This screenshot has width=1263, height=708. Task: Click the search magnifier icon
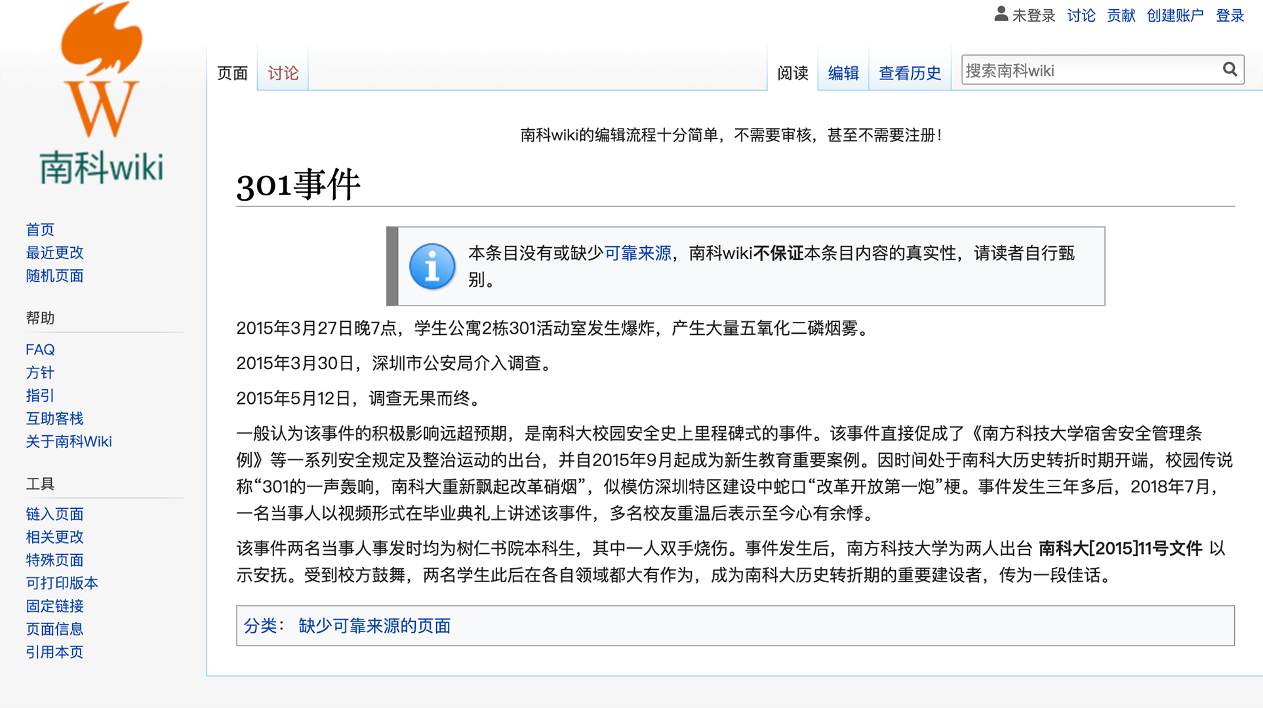1230,69
